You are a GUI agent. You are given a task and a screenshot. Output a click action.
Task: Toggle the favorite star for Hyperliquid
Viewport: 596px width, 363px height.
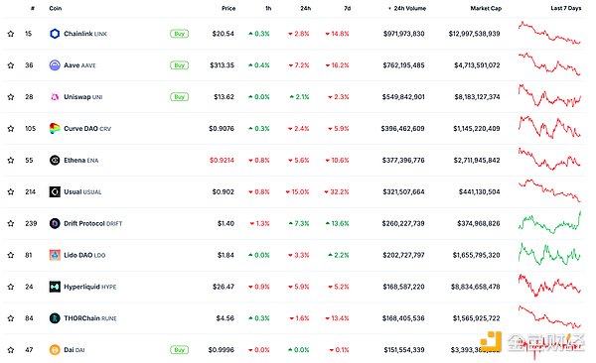click(11, 287)
